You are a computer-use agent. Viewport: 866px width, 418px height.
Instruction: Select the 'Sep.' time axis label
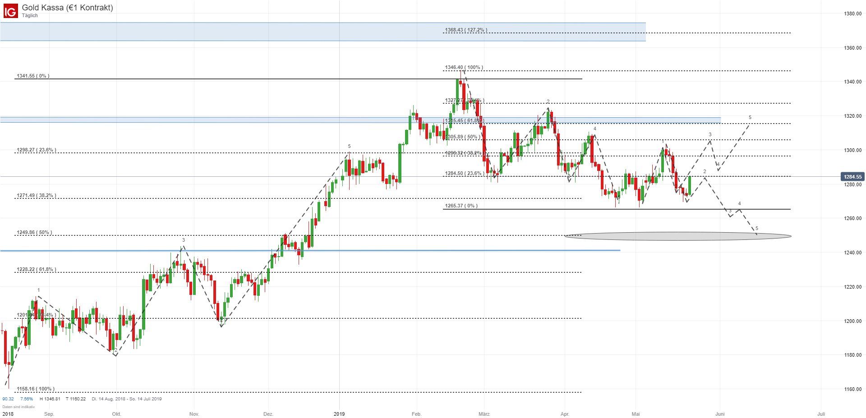pos(49,414)
